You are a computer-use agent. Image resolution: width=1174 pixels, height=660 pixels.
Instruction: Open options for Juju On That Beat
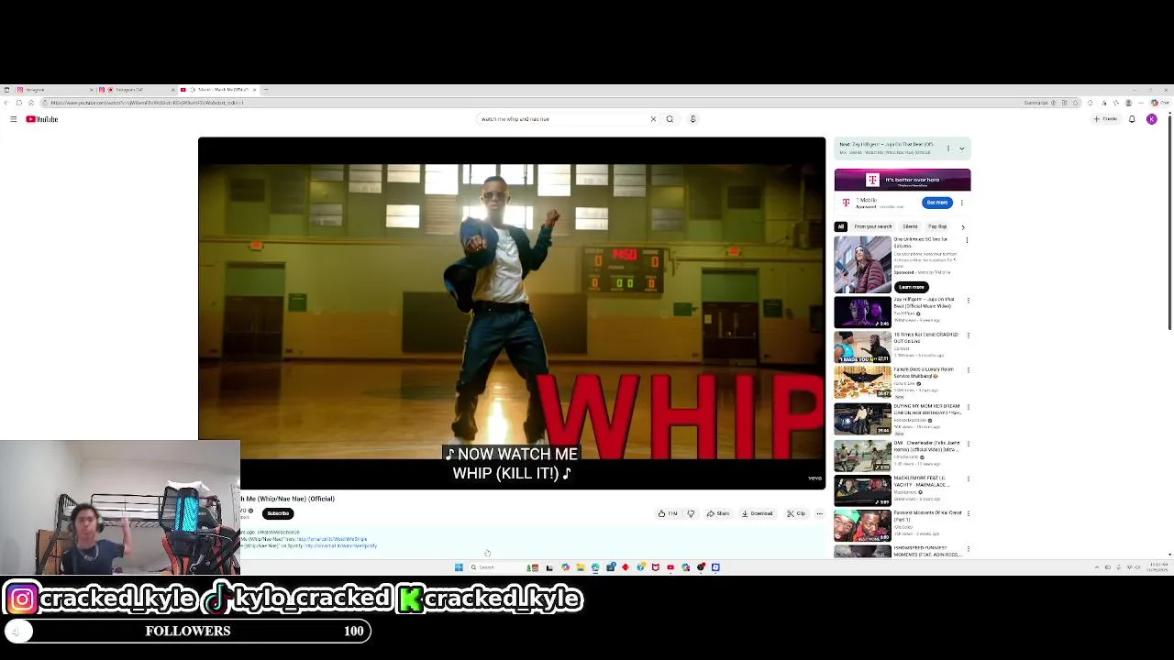point(967,300)
